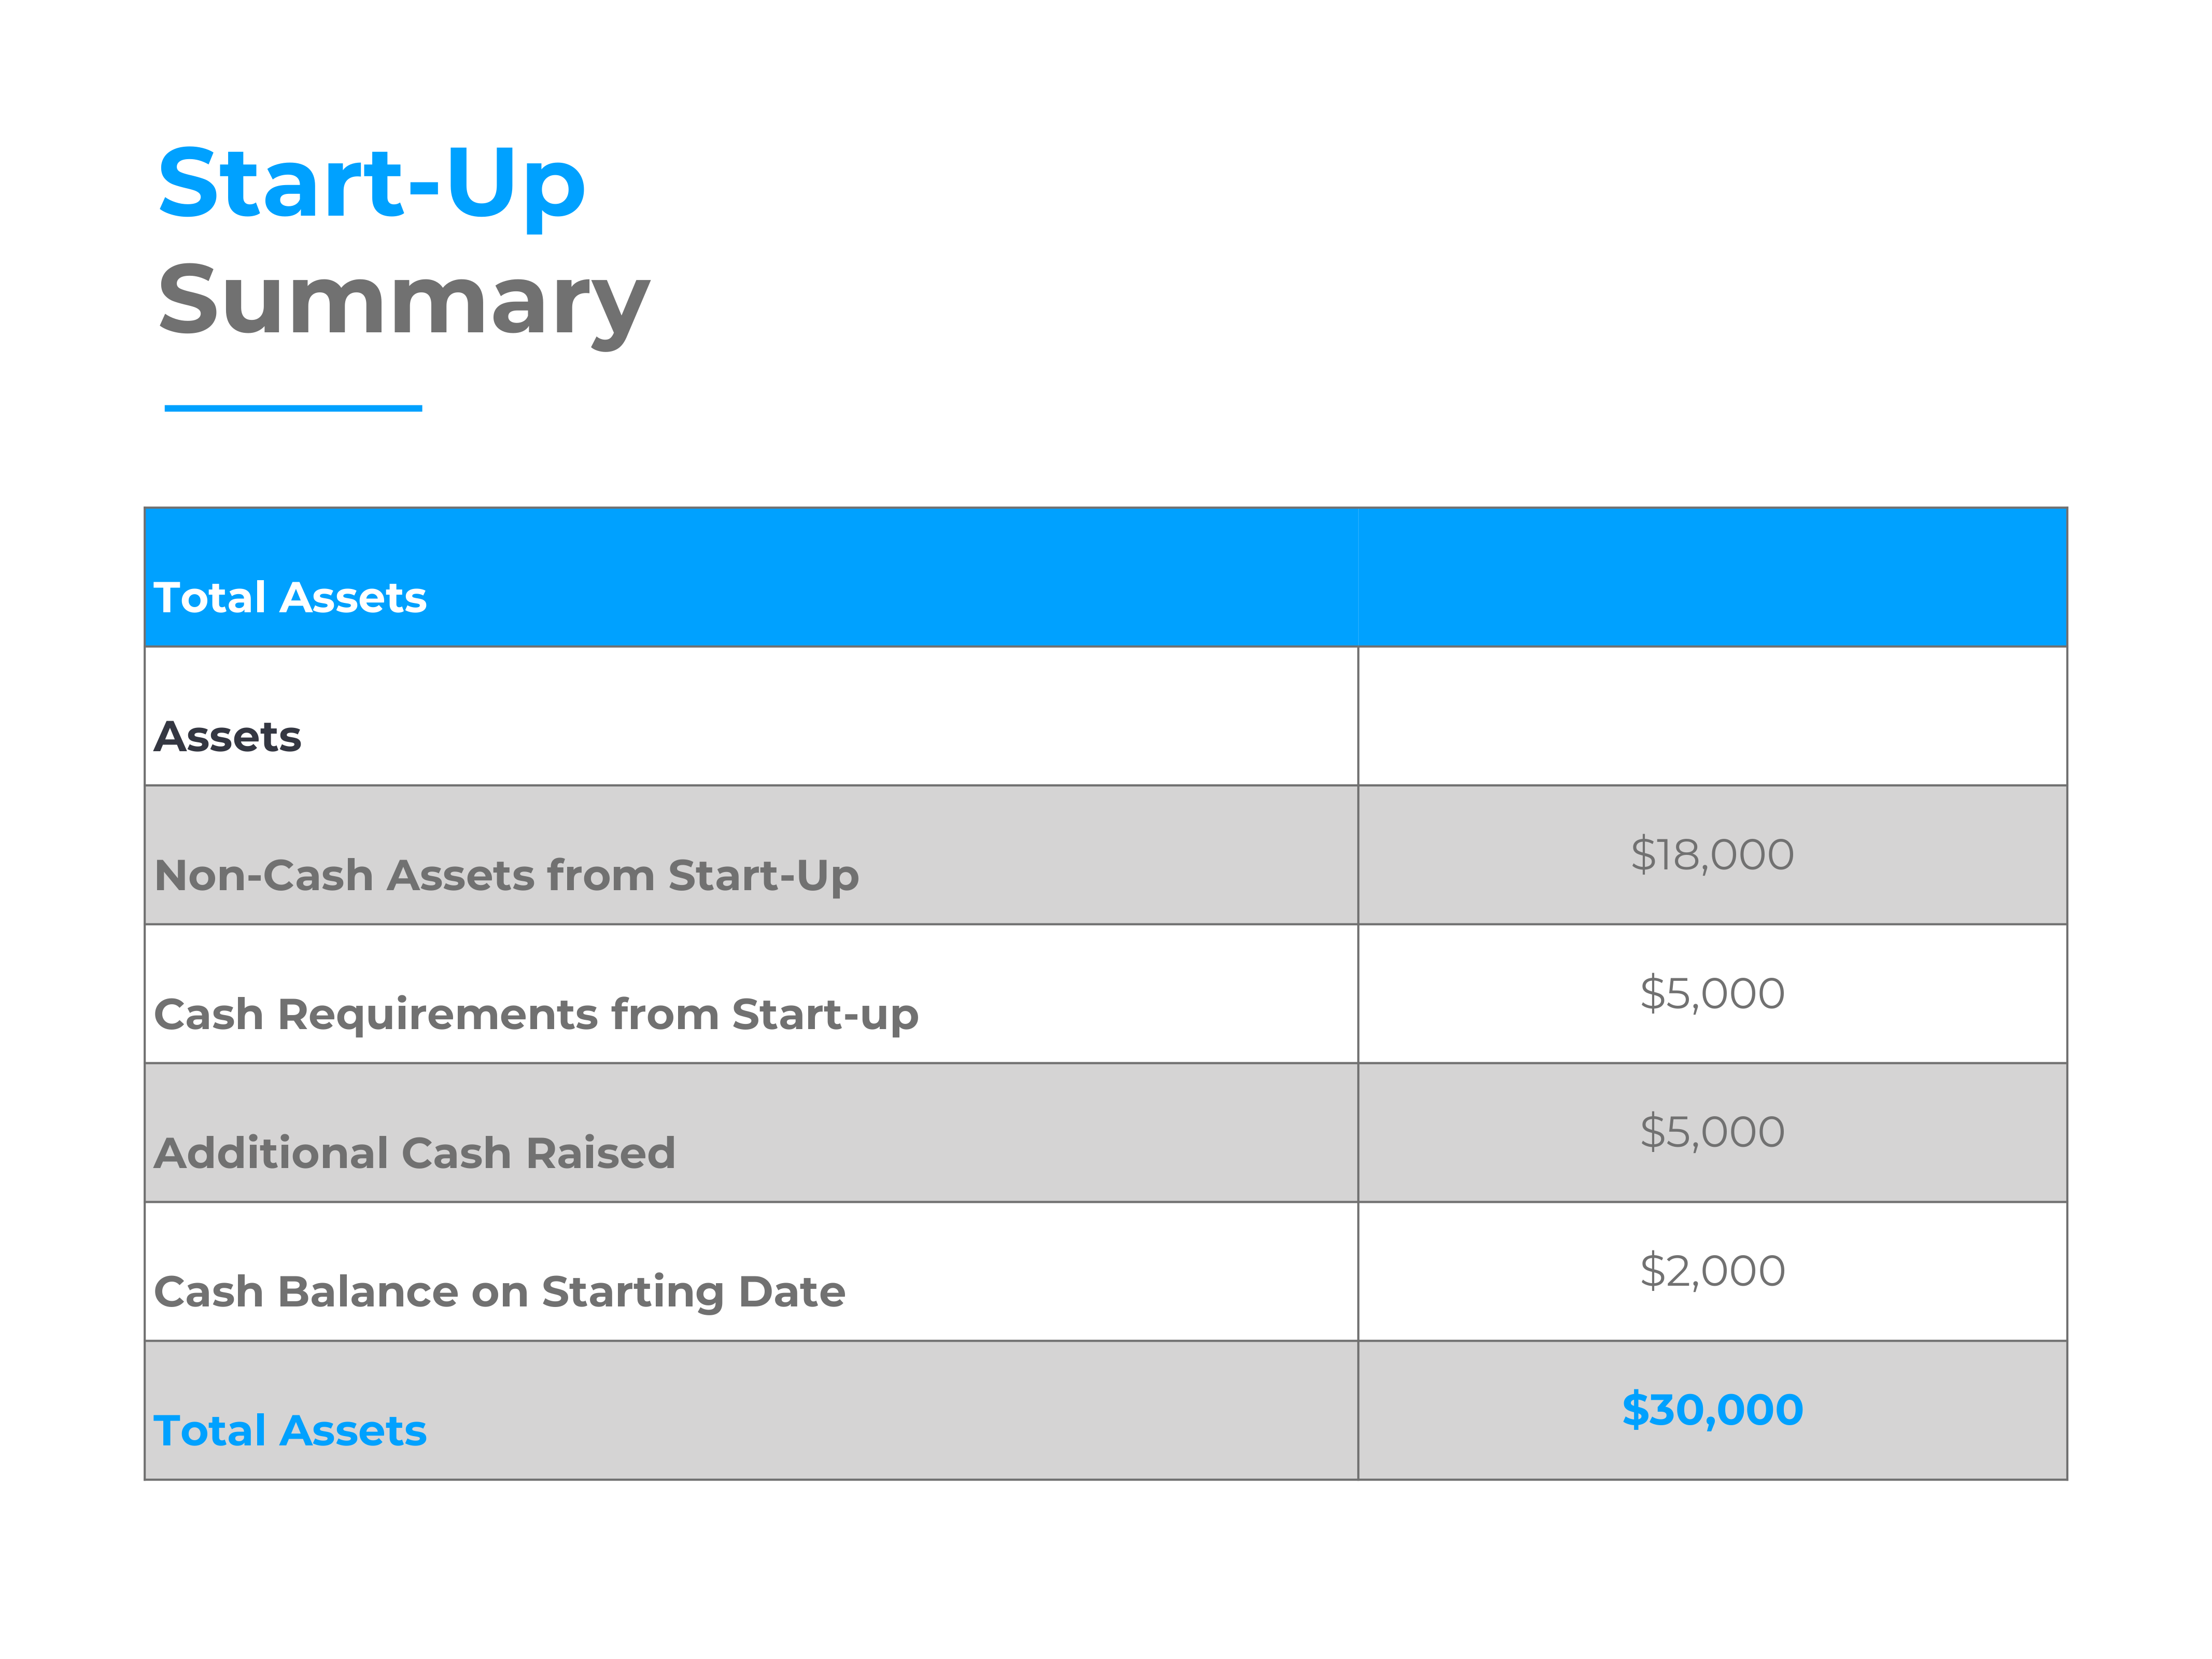The width and height of the screenshot is (2212, 1659).
Task: Select the Assets row label
Action: tap(227, 737)
